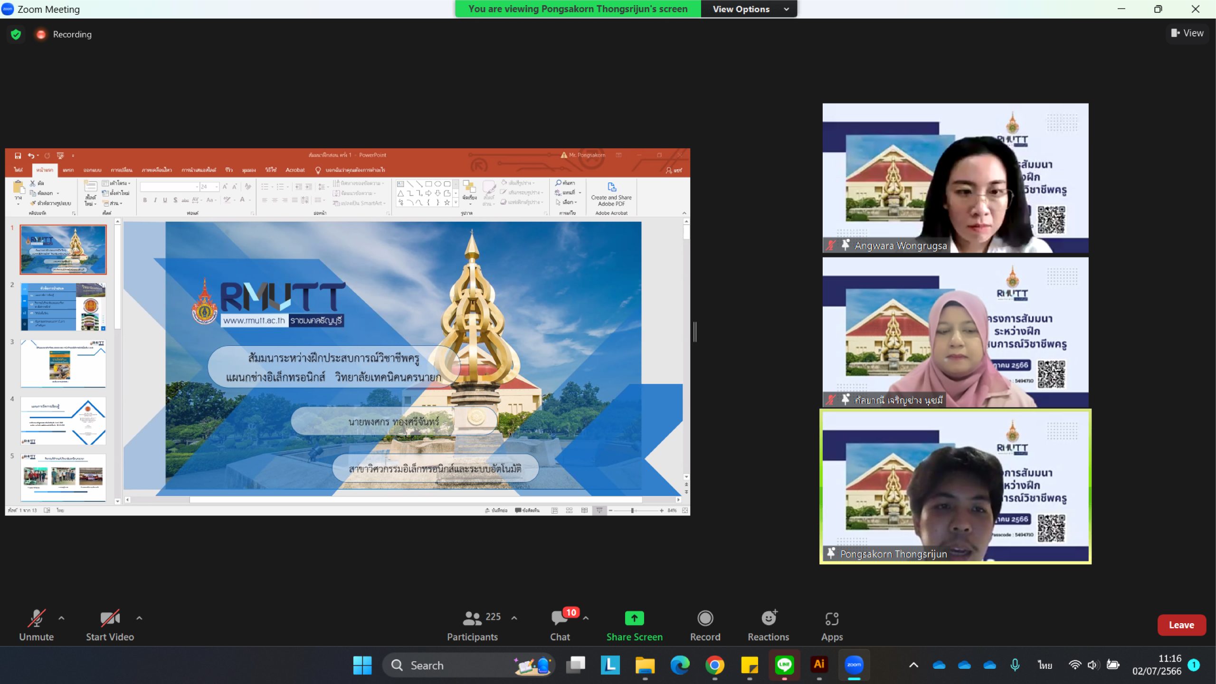Click Share (แชร์) button in PowerPoint
The height and width of the screenshot is (684, 1216).
pos(674,170)
